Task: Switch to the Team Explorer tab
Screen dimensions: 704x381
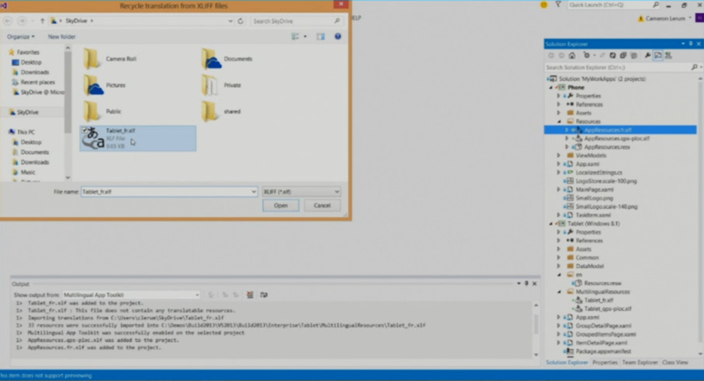Action: (640, 362)
